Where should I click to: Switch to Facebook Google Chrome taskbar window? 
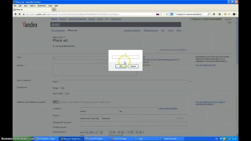click(x=46, y=139)
